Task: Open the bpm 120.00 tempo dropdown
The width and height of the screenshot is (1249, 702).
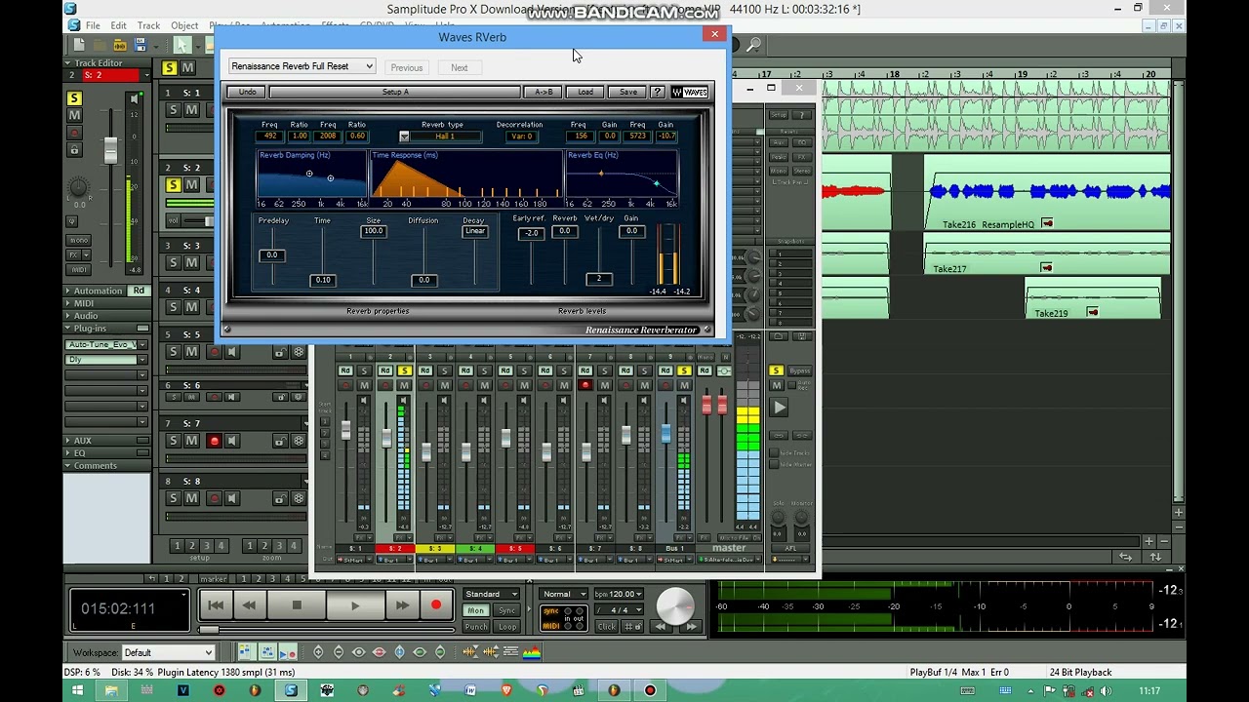Action: pyautogui.click(x=619, y=594)
